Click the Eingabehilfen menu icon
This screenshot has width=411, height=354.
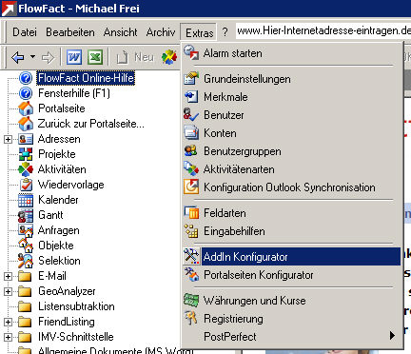[191, 230]
